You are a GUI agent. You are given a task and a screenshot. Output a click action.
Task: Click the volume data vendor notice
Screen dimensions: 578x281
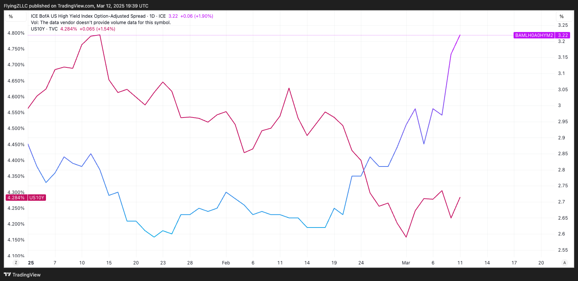click(101, 22)
